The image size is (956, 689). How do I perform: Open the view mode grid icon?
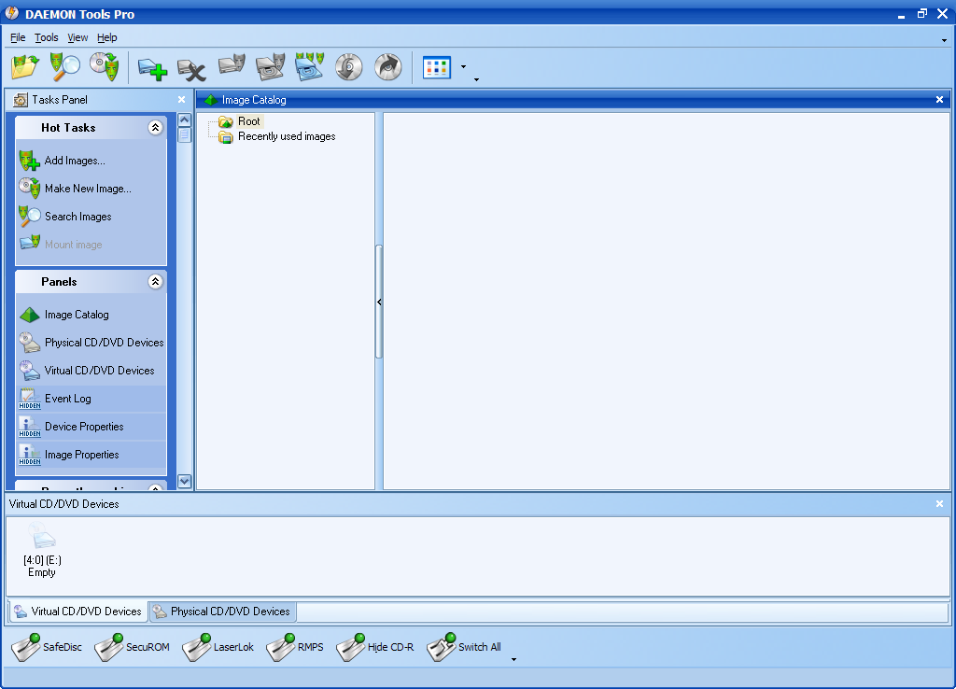[437, 67]
